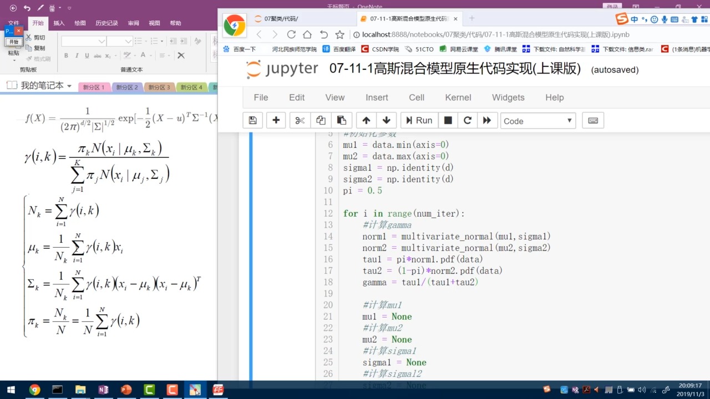The height and width of the screenshot is (399, 710).
Task: Open the font name dropdown in OneNote
Action: [102, 41]
